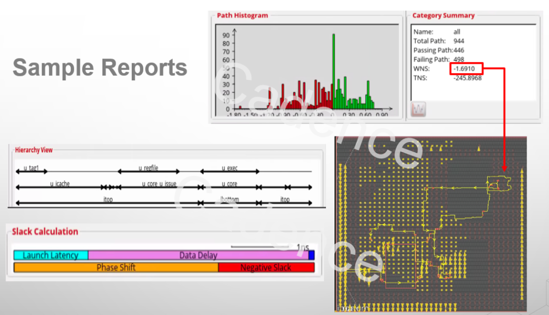The height and width of the screenshot is (315, 549).
Task: Click the waveform icon below Category Summary
Action: coord(418,109)
